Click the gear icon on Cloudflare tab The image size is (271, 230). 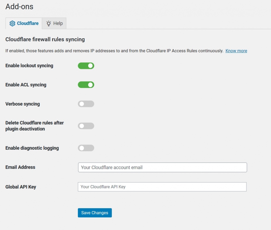pyautogui.click(x=12, y=24)
